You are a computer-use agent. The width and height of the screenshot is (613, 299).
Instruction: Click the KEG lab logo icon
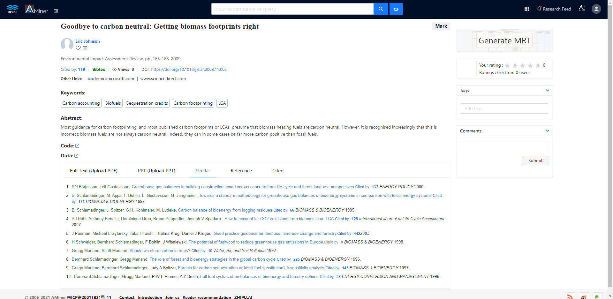click(x=12, y=9)
